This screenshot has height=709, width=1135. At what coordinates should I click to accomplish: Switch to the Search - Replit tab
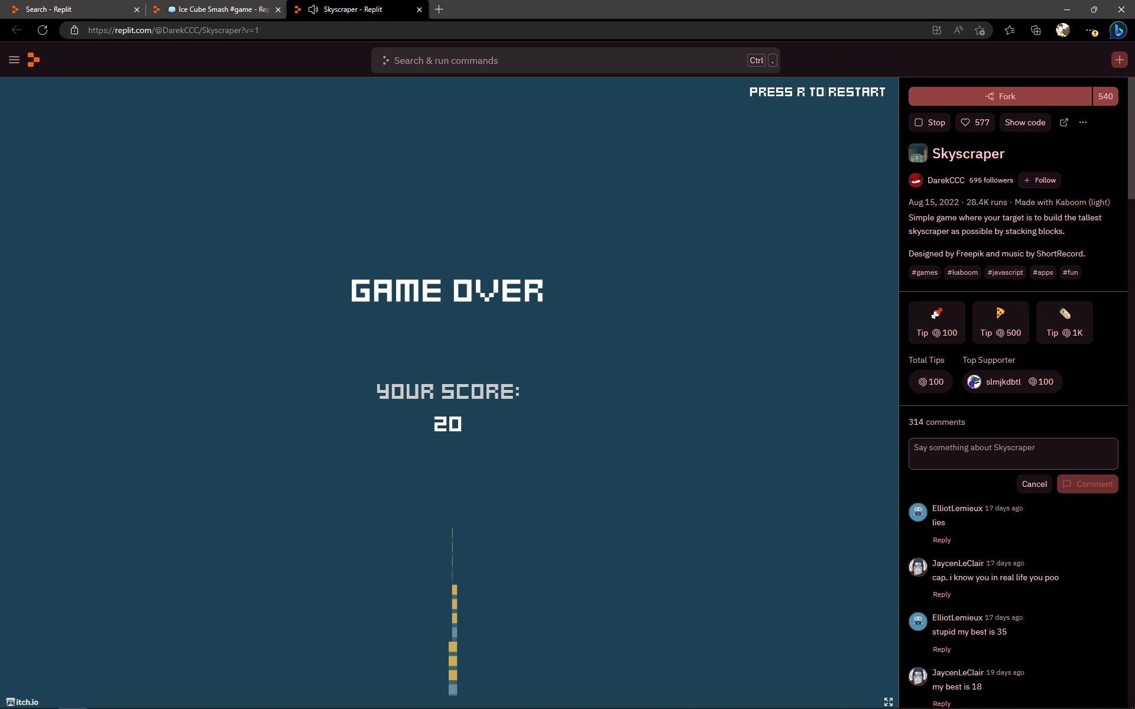coord(71,9)
